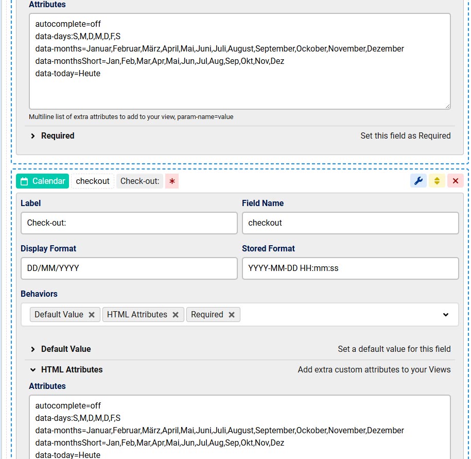Click the Stored Format field YYYY-MM-DD

point(350,268)
